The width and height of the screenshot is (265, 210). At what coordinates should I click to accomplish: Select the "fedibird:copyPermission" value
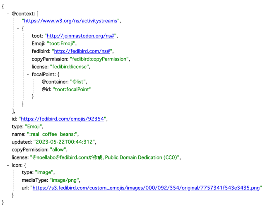[100, 59]
